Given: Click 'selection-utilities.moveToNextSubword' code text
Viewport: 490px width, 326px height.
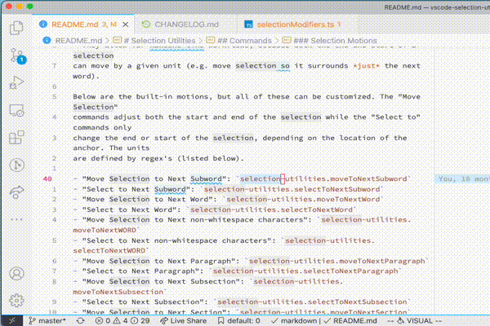Looking at the screenshot, I should [323, 178].
